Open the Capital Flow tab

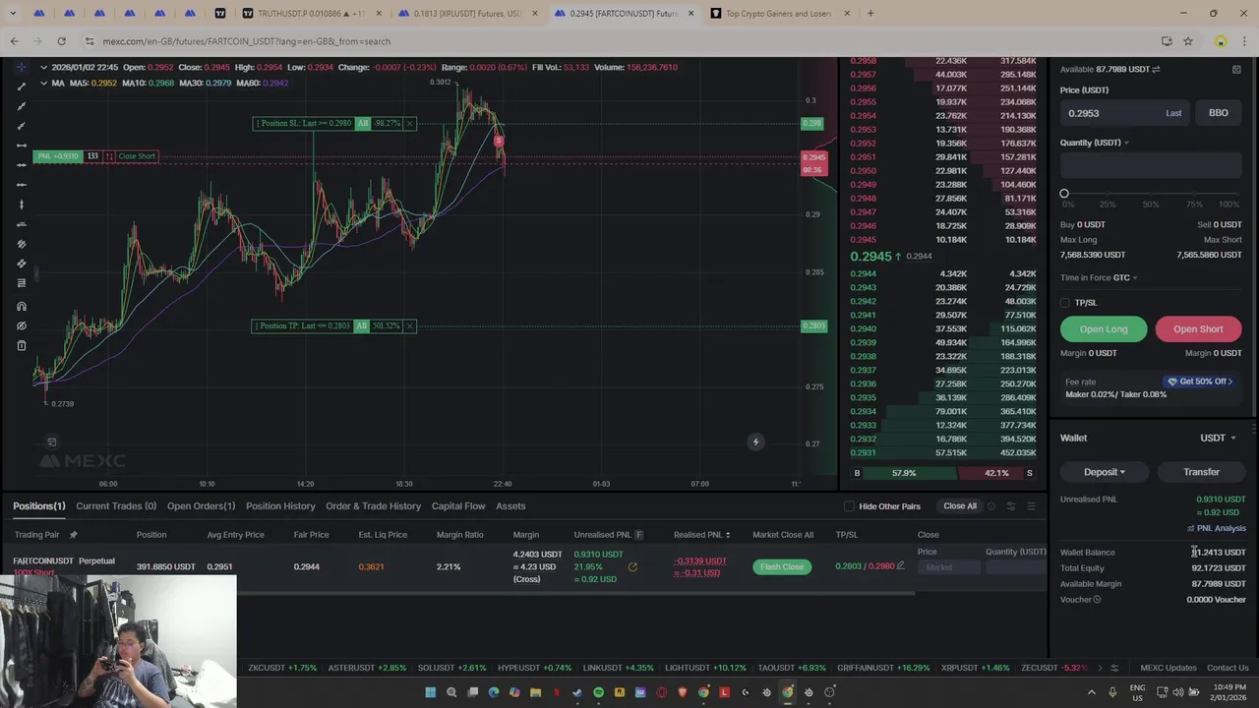(458, 506)
